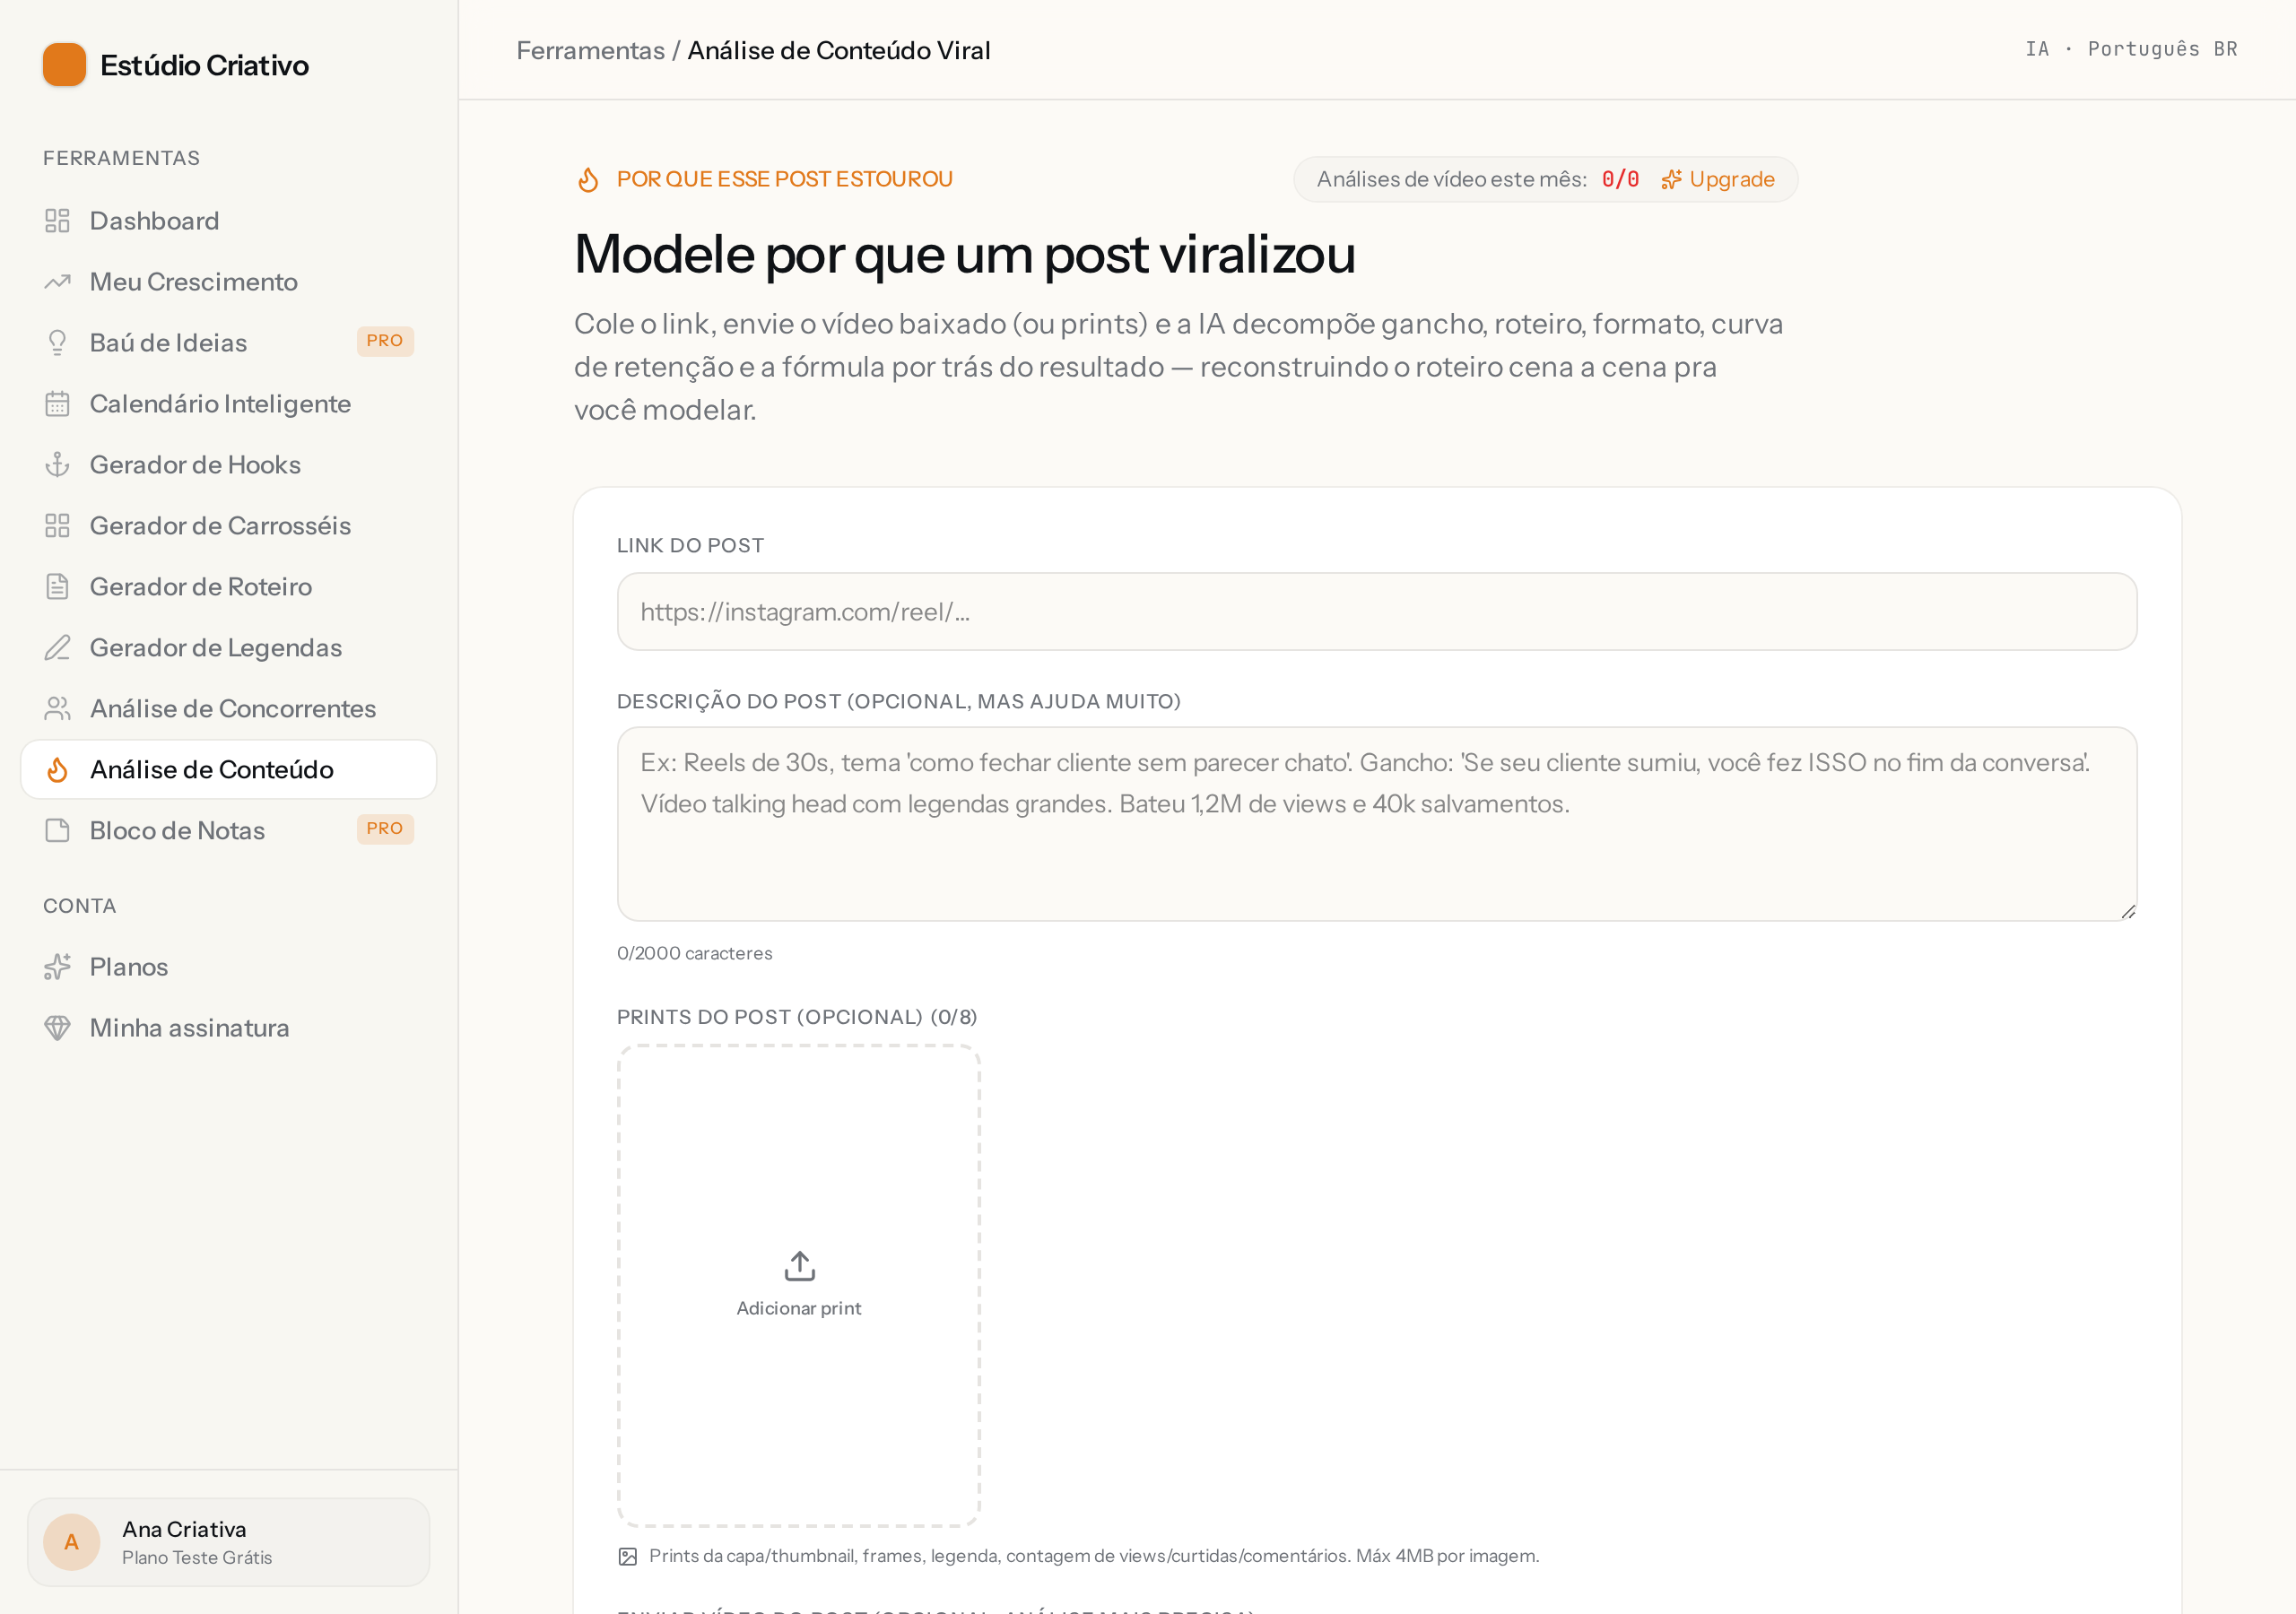Go to Planos page

tap(229, 967)
